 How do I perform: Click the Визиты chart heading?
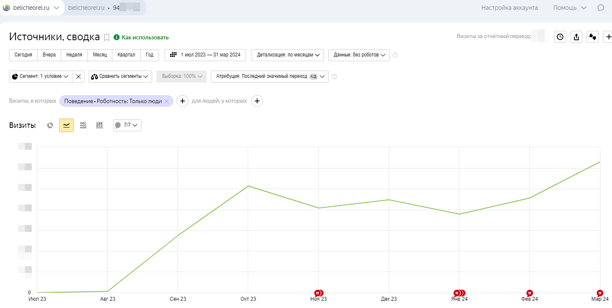[x=22, y=125]
